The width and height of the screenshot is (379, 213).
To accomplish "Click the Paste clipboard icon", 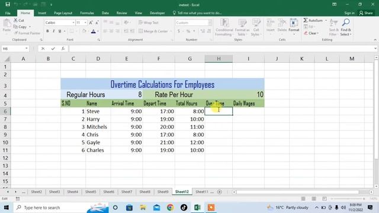I will click(7, 24).
